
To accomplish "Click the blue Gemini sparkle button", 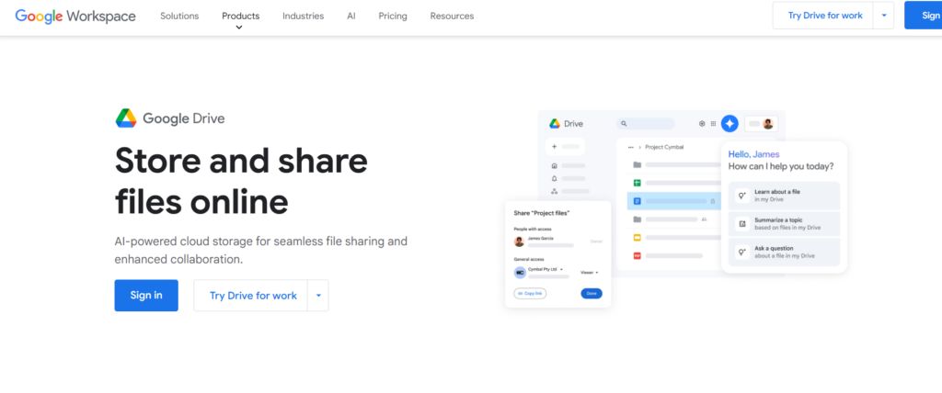I will point(729,124).
